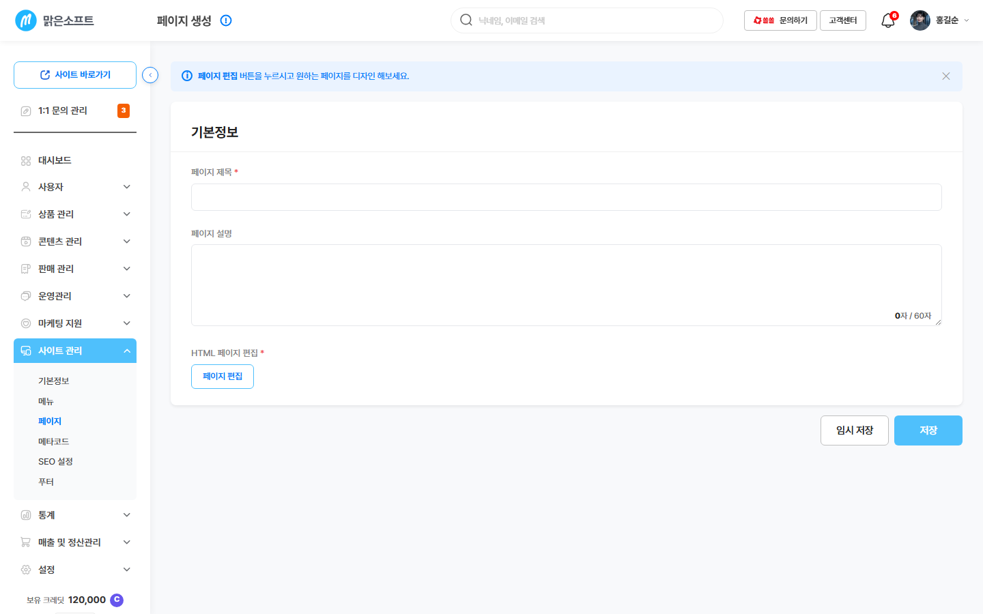Click the 맑은소프트 logo icon

click(26, 20)
